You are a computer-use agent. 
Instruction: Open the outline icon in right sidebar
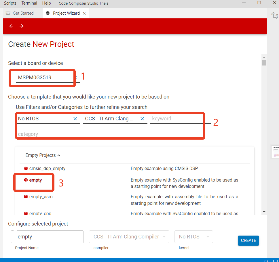pyautogui.click(x=275, y=16)
